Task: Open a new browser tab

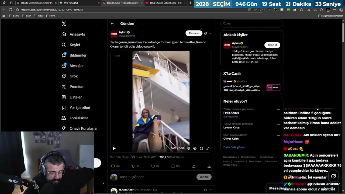Action: [x=190, y=3]
